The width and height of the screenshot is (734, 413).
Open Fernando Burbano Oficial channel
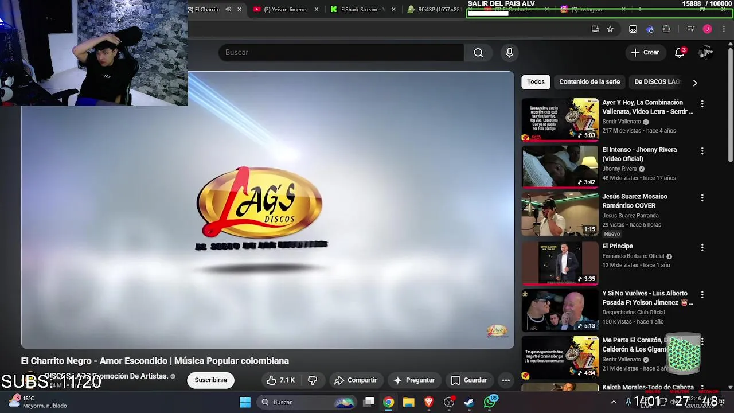point(633,256)
